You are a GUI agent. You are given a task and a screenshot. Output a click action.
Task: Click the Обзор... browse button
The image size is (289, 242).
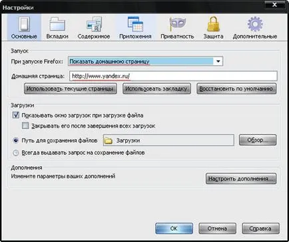[258, 140]
